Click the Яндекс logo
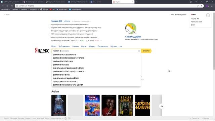Image resolution: width=215 pixels, height=121 pixels. click(42, 50)
